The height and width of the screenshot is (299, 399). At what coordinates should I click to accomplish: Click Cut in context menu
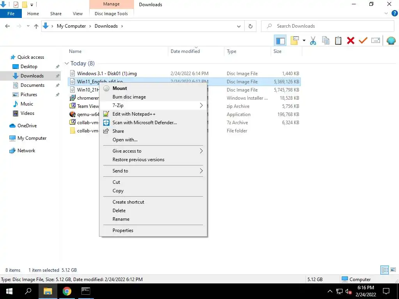(153, 182)
